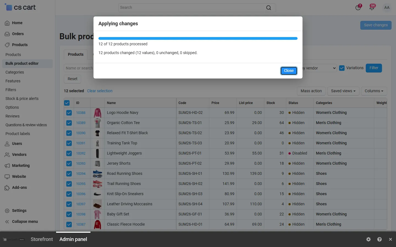Open the Mass action button
This screenshot has width=396, height=247.
(311, 91)
